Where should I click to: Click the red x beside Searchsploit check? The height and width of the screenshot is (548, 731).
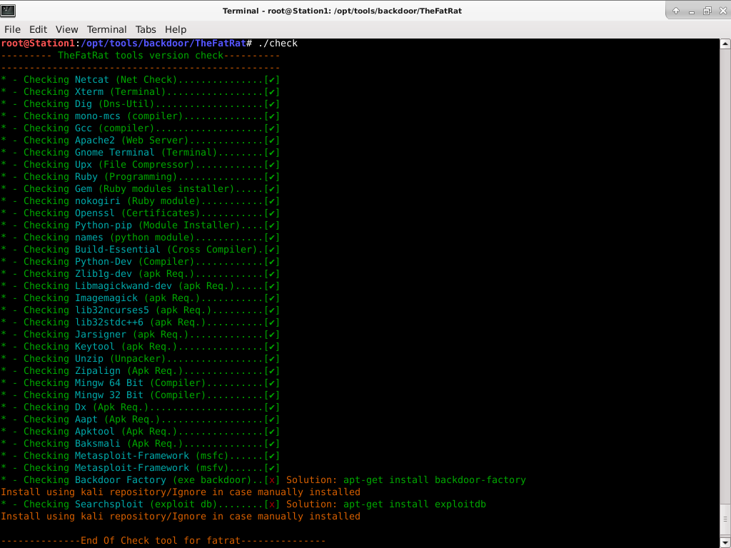(x=272, y=504)
